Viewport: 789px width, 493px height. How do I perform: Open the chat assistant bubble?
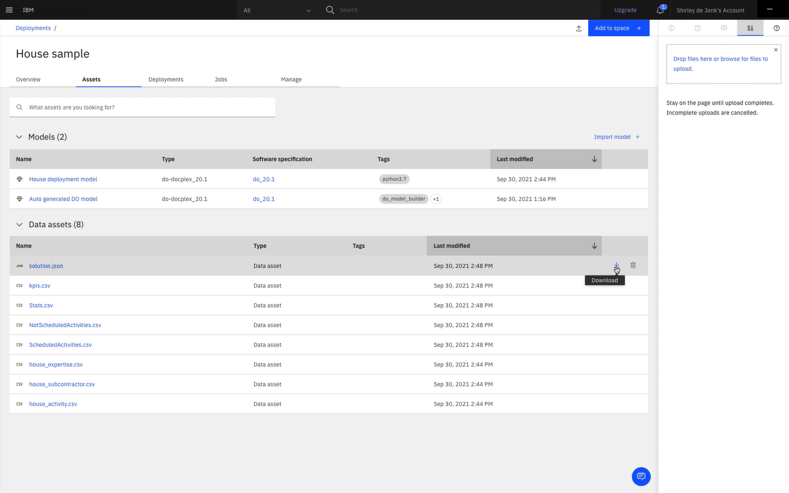(641, 476)
